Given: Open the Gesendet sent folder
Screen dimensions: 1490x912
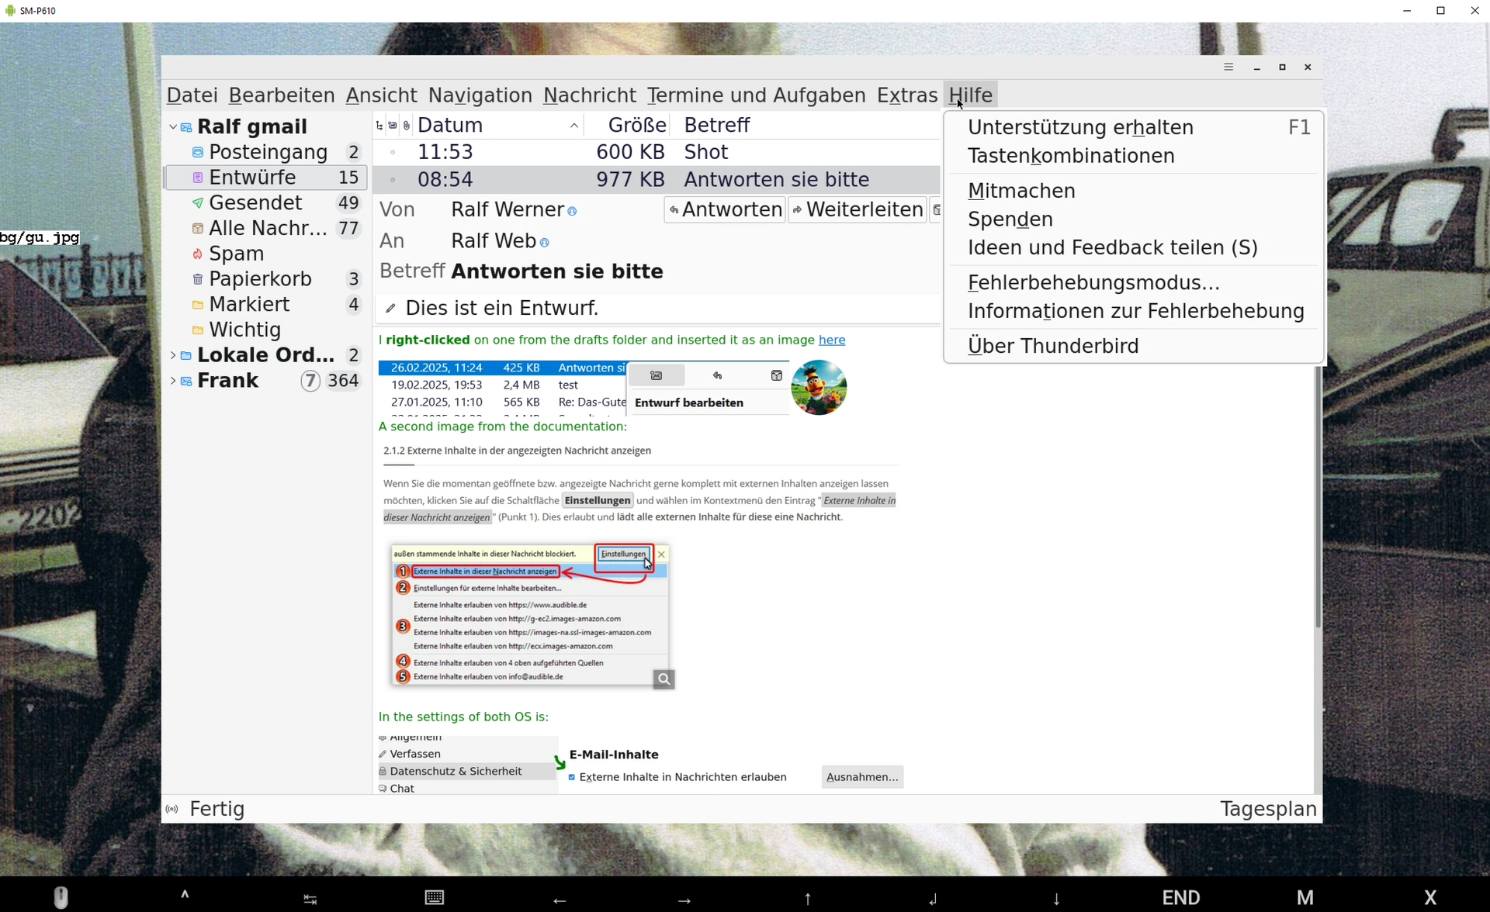Looking at the screenshot, I should click(x=255, y=203).
